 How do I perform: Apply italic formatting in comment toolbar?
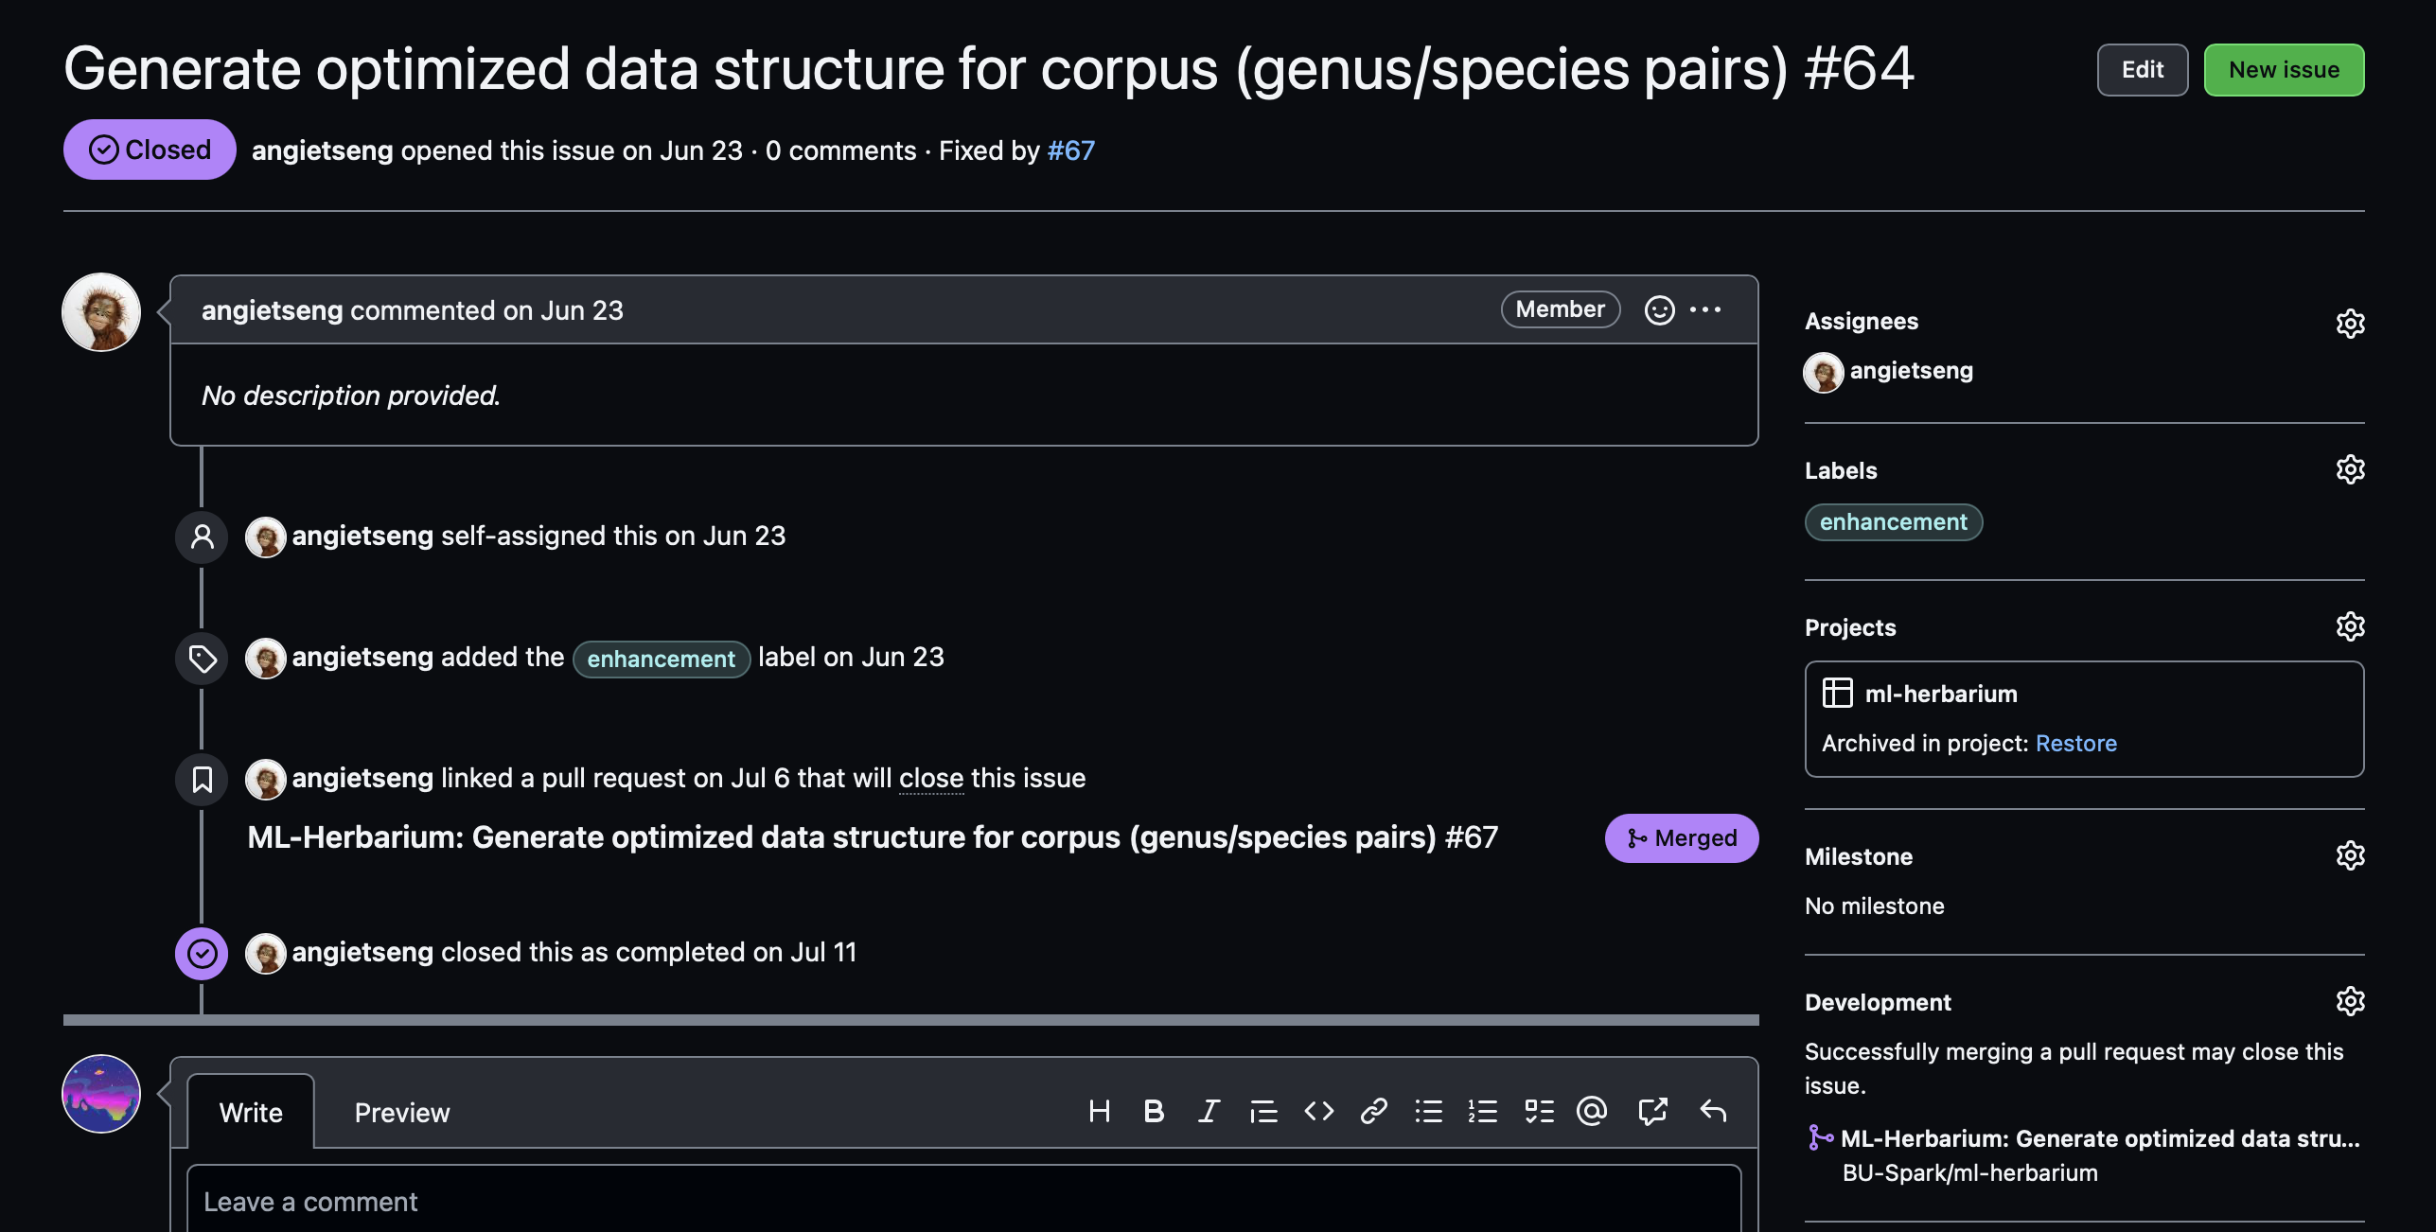tap(1209, 1111)
